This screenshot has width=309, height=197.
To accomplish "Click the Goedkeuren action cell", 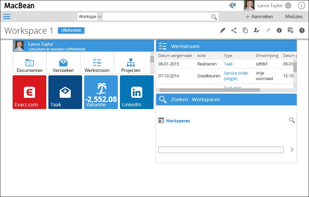I will 209,76.
